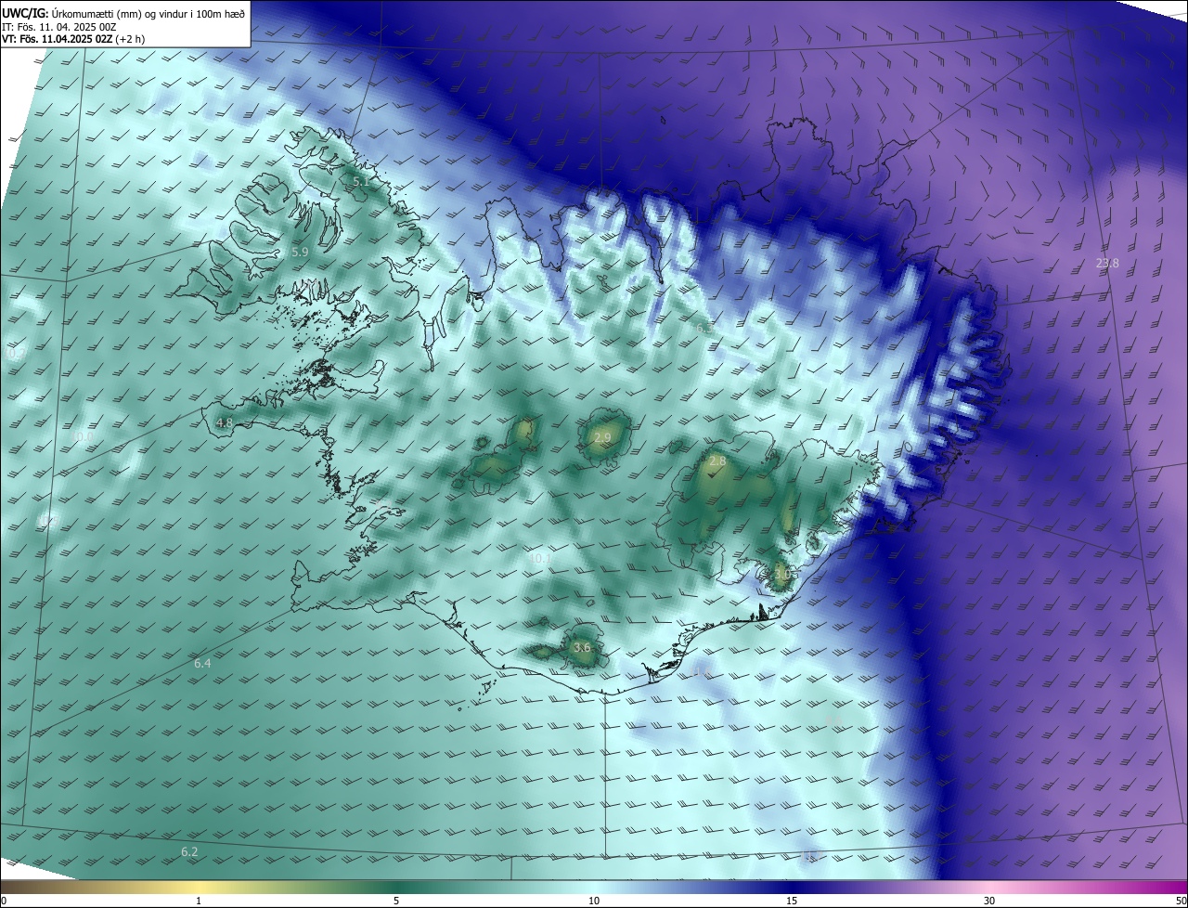Click the color scale tick label '15'
The width and height of the screenshot is (1188, 908).
(792, 901)
